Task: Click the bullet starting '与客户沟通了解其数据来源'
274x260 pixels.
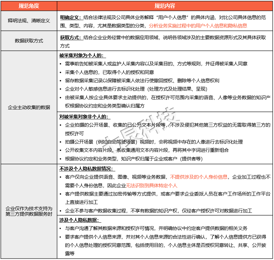Action: point(156,228)
